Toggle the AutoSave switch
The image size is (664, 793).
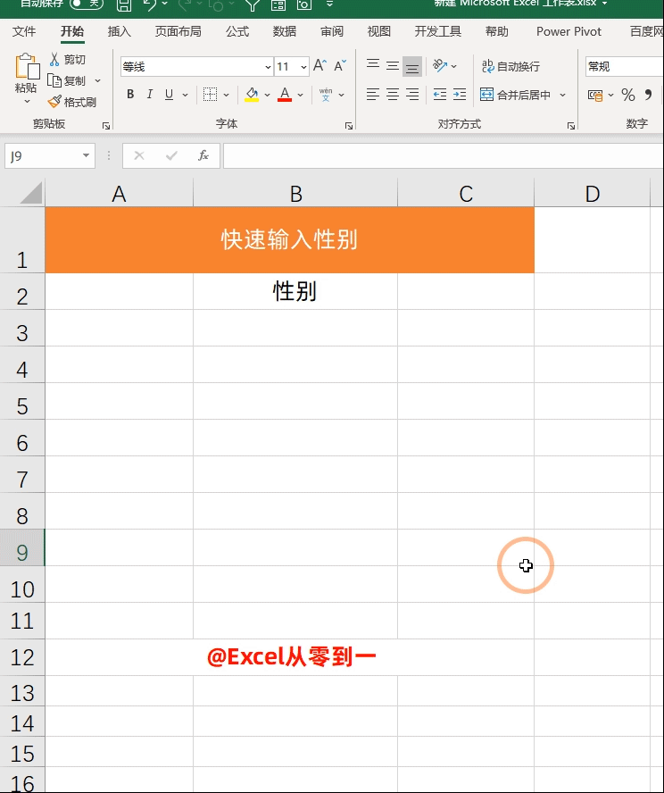click(x=86, y=4)
